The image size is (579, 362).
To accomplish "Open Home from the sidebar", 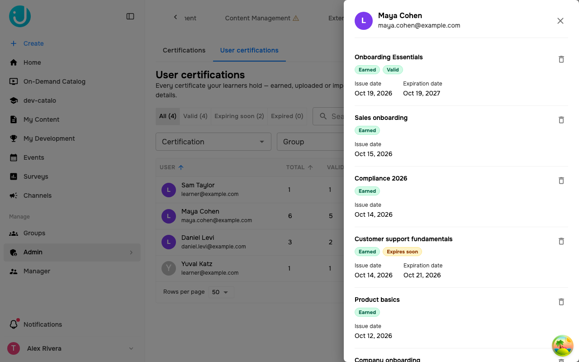I will [72, 62].
